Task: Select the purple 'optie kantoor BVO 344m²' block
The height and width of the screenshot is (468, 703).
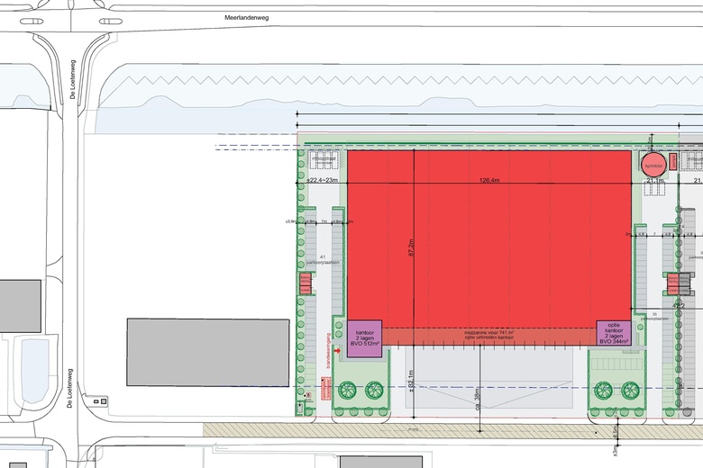Action: (x=615, y=334)
